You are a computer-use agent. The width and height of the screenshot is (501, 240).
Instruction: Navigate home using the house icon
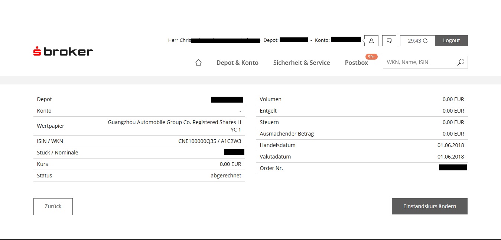(198, 63)
